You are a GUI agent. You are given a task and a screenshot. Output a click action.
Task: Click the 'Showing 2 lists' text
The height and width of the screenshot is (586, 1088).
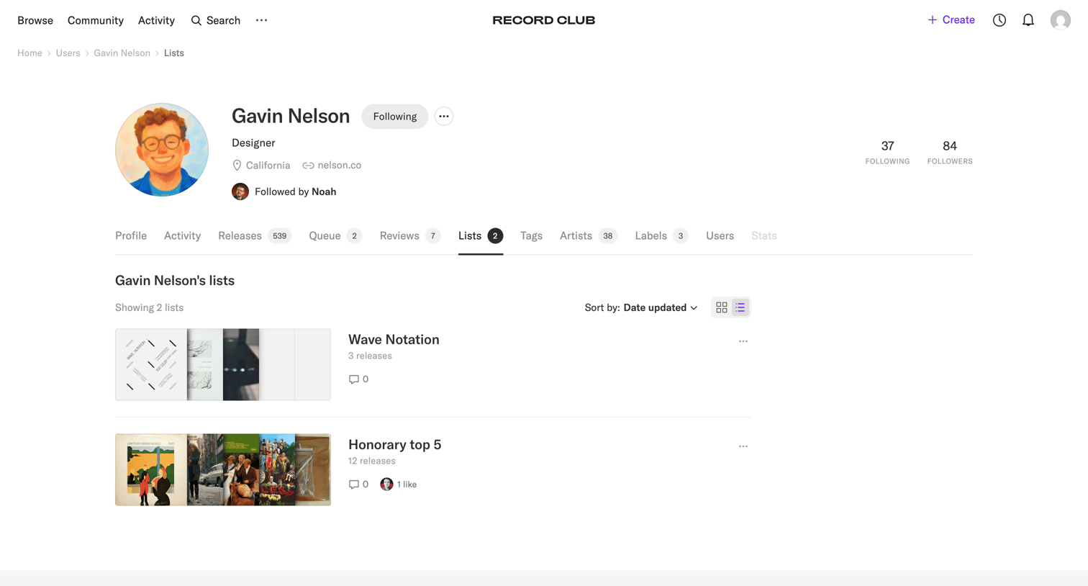tap(149, 307)
